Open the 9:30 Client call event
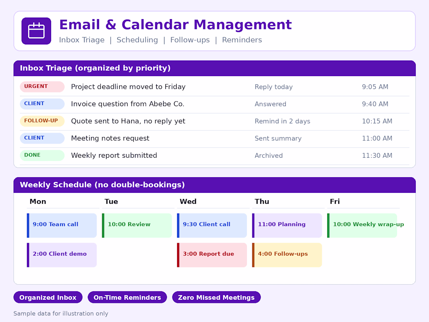 (x=212, y=226)
